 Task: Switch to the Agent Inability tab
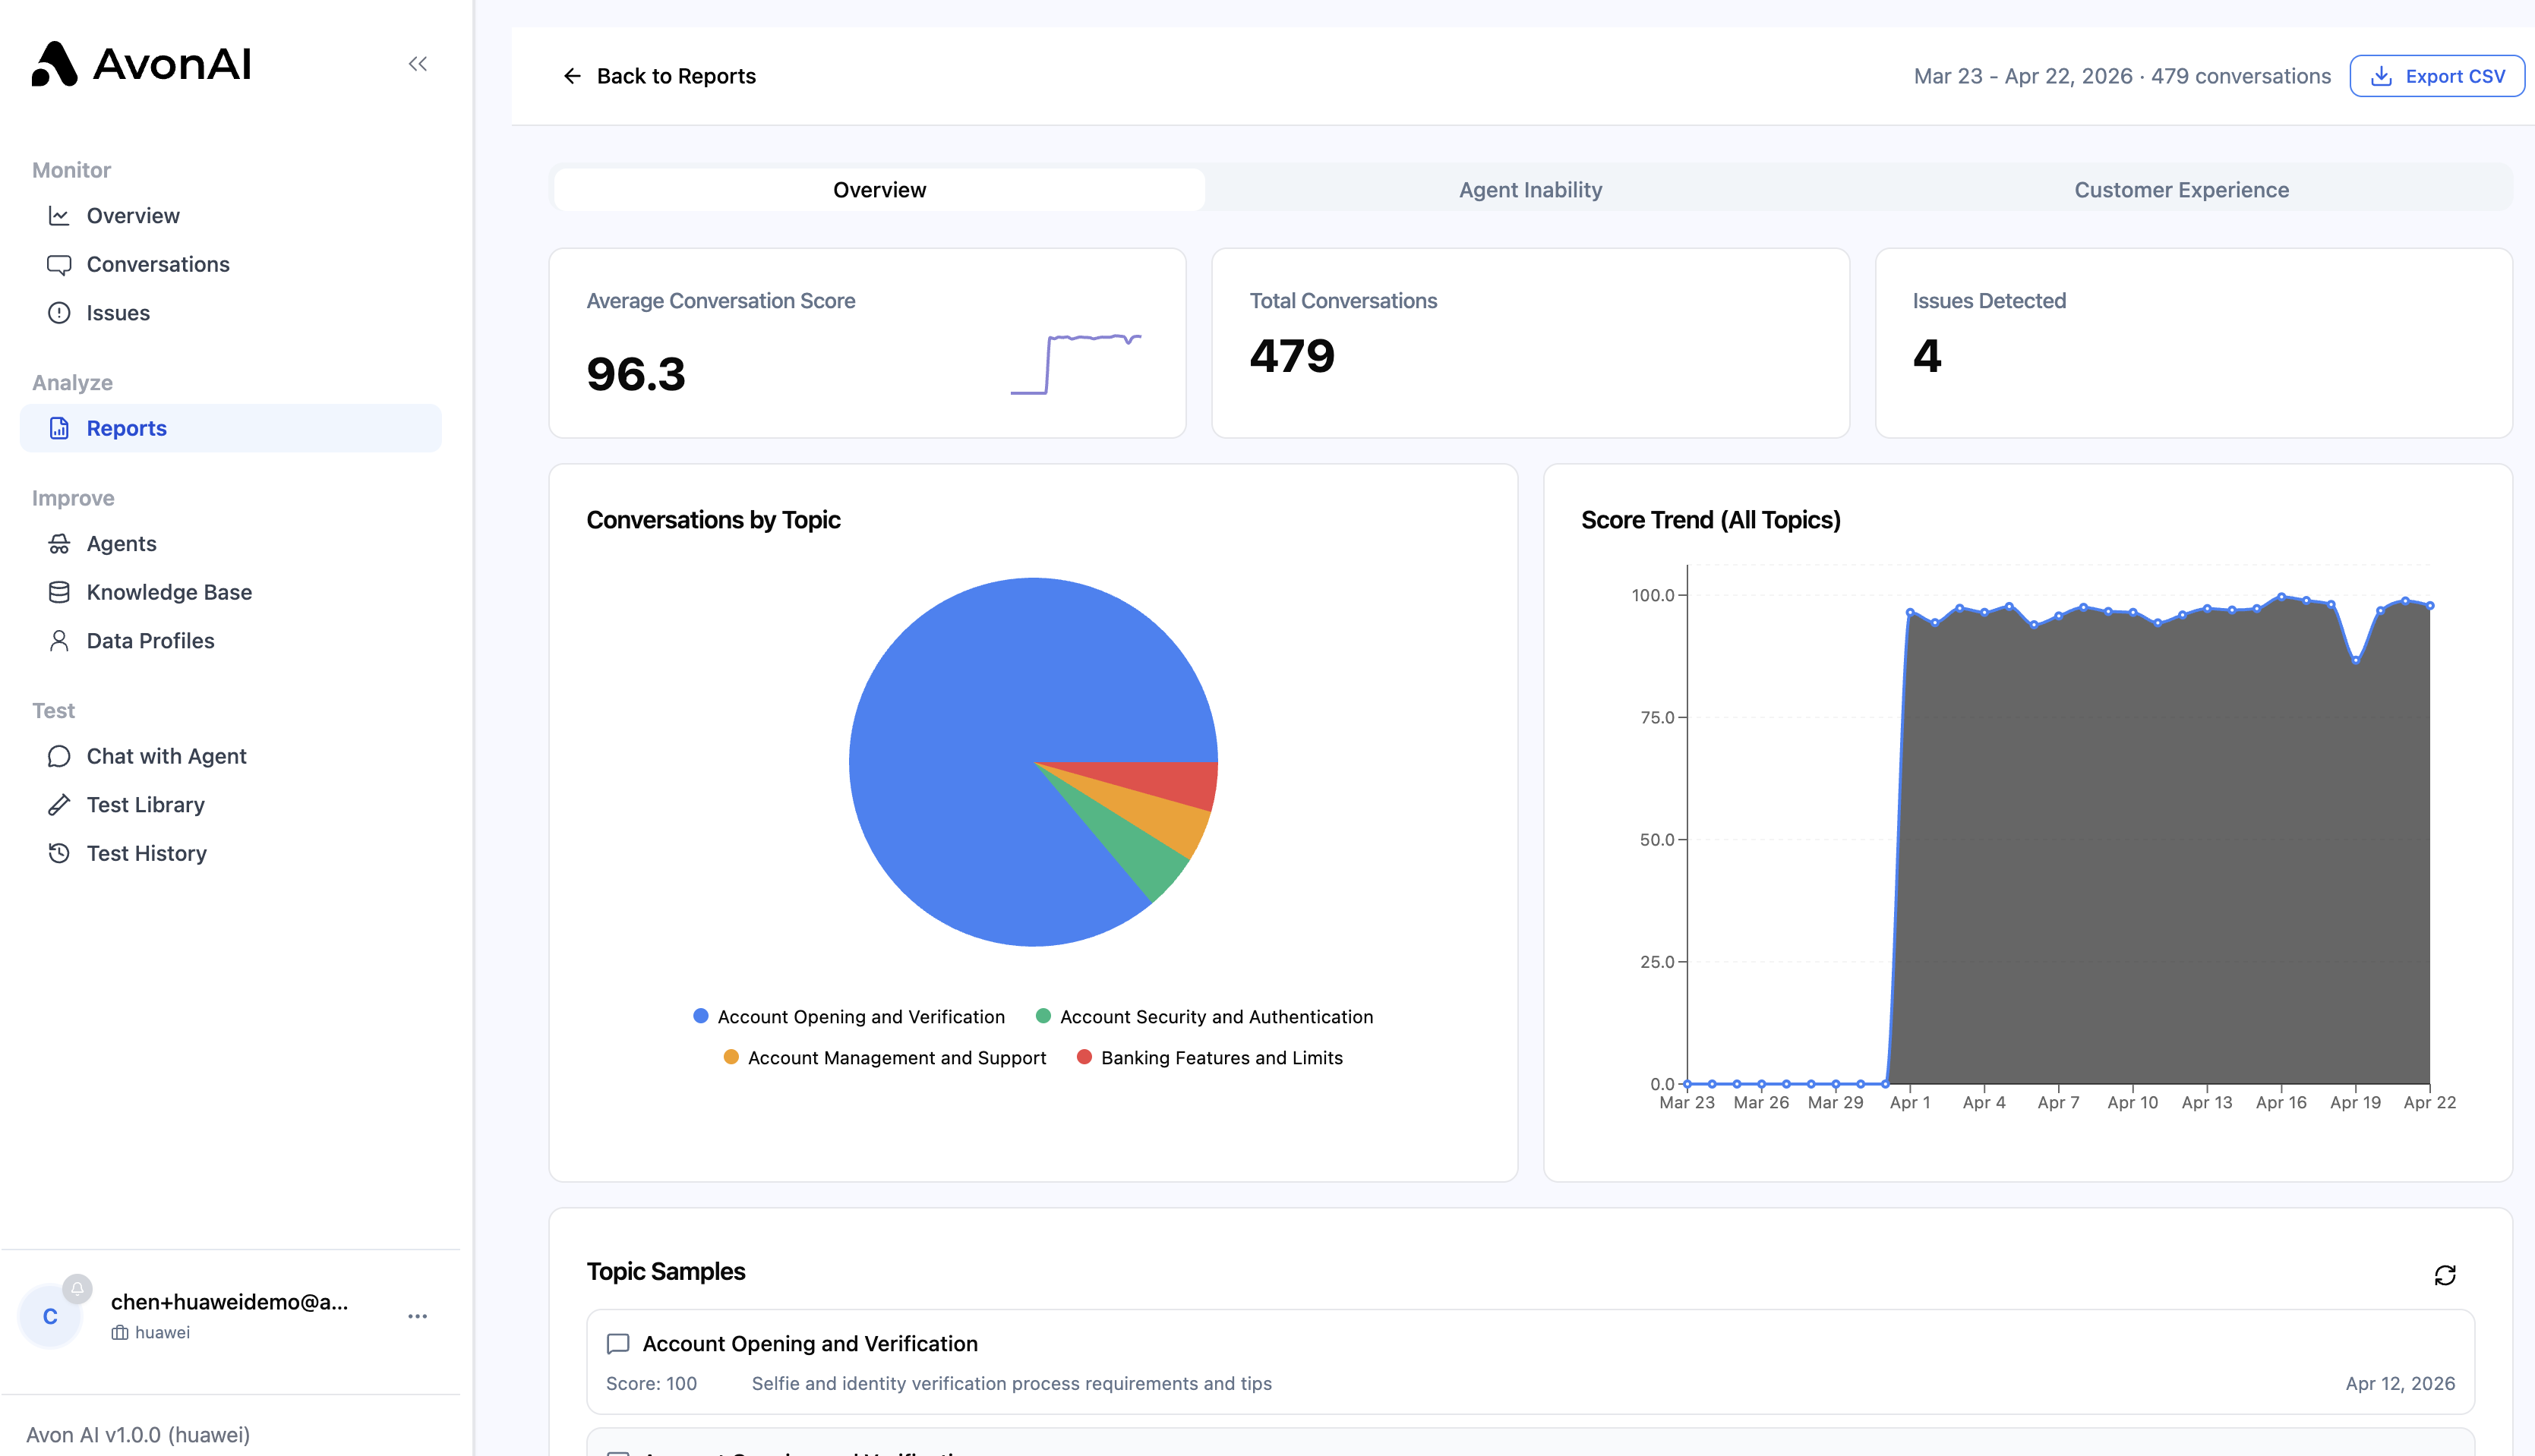point(1530,190)
